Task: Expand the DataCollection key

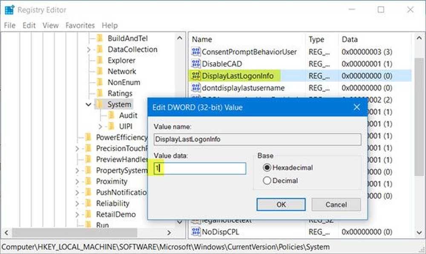Action: (x=89, y=49)
